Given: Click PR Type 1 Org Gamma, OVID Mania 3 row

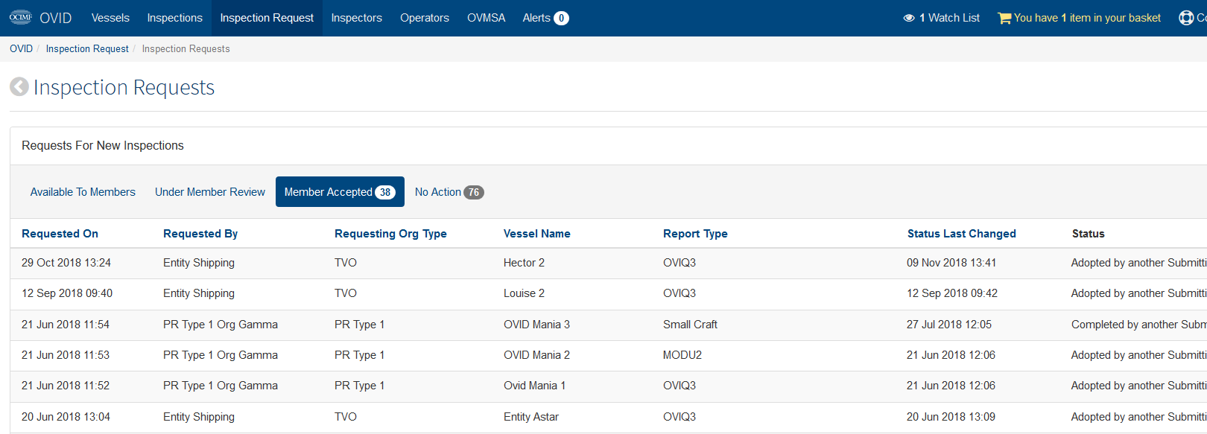Looking at the screenshot, I should coord(221,325).
